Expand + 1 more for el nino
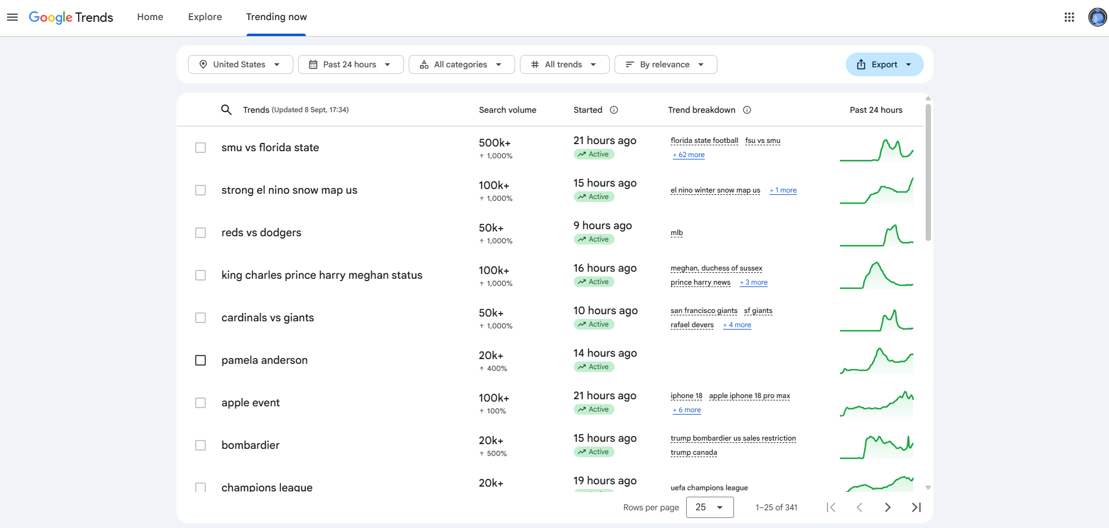Image resolution: width=1109 pixels, height=528 pixels. point(783,190)
